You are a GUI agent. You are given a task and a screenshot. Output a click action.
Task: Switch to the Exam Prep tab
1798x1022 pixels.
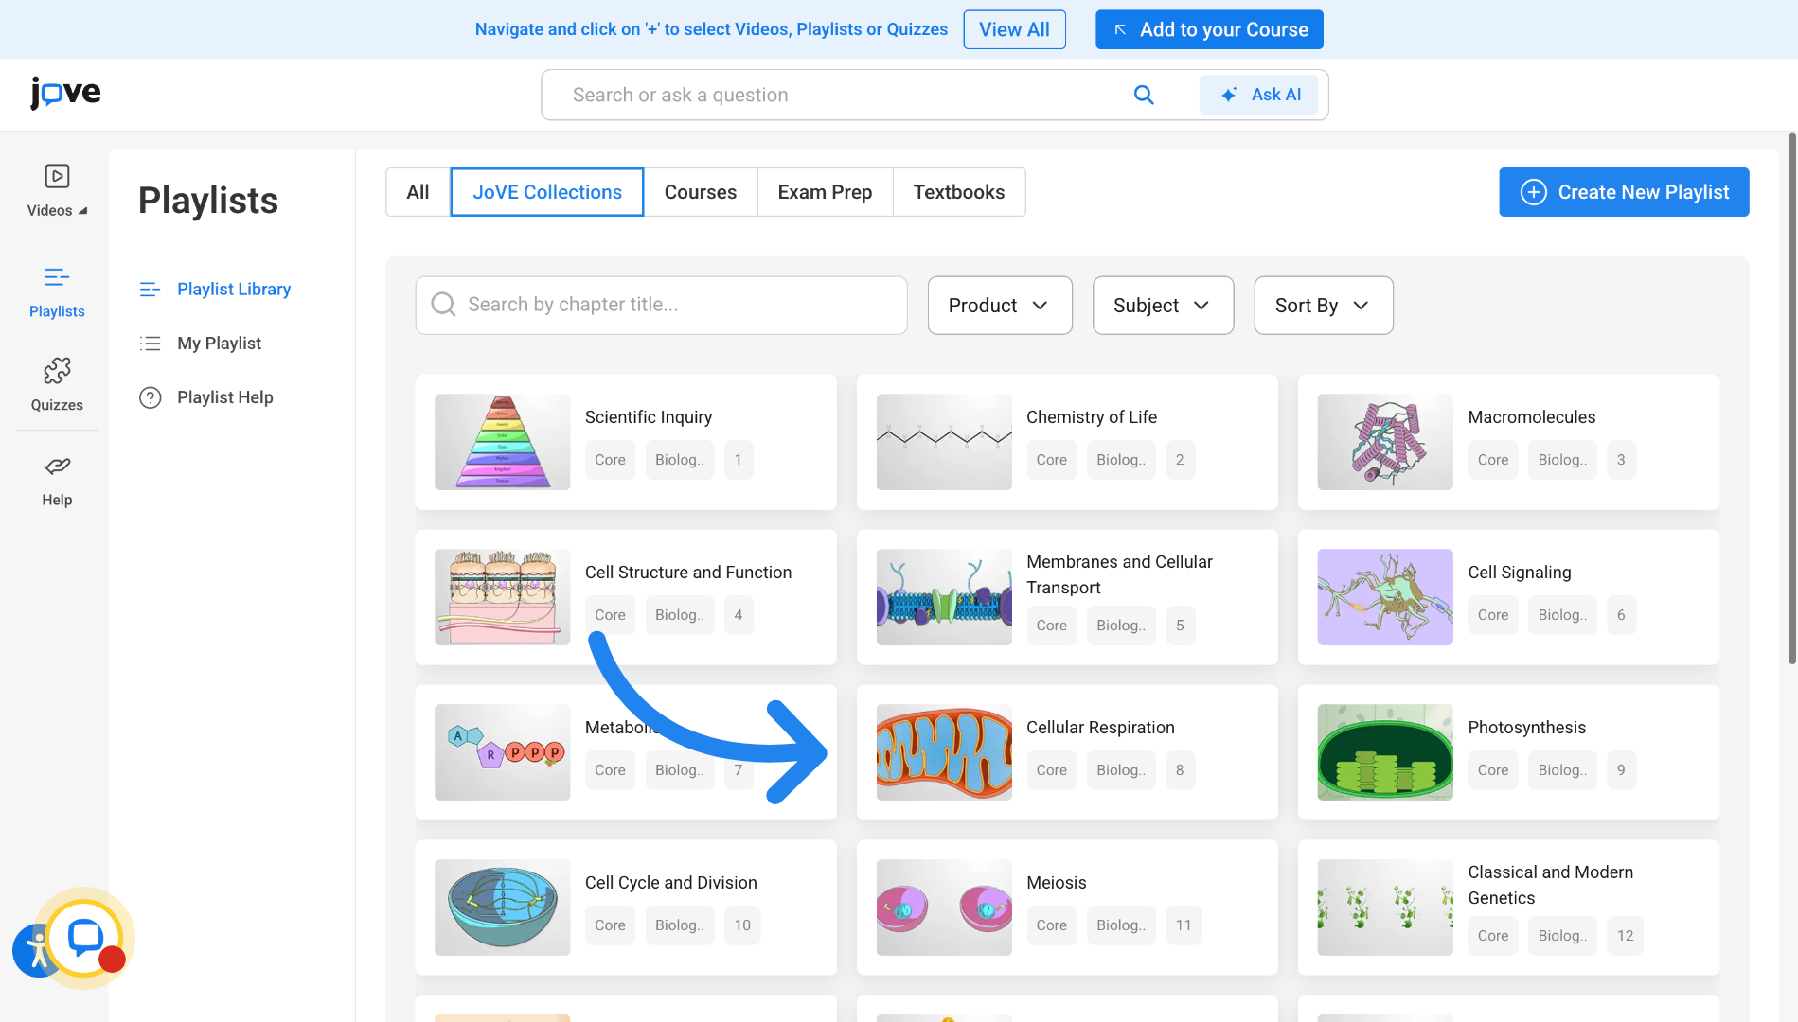[x=826, y=192]
